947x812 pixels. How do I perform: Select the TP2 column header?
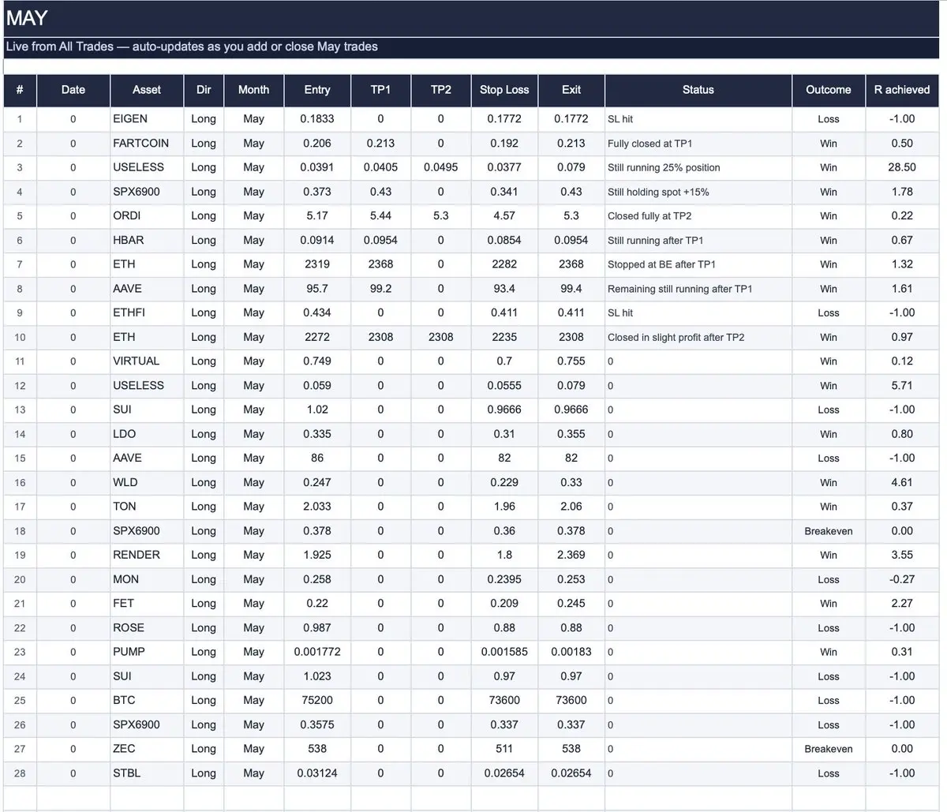point(441,90)
